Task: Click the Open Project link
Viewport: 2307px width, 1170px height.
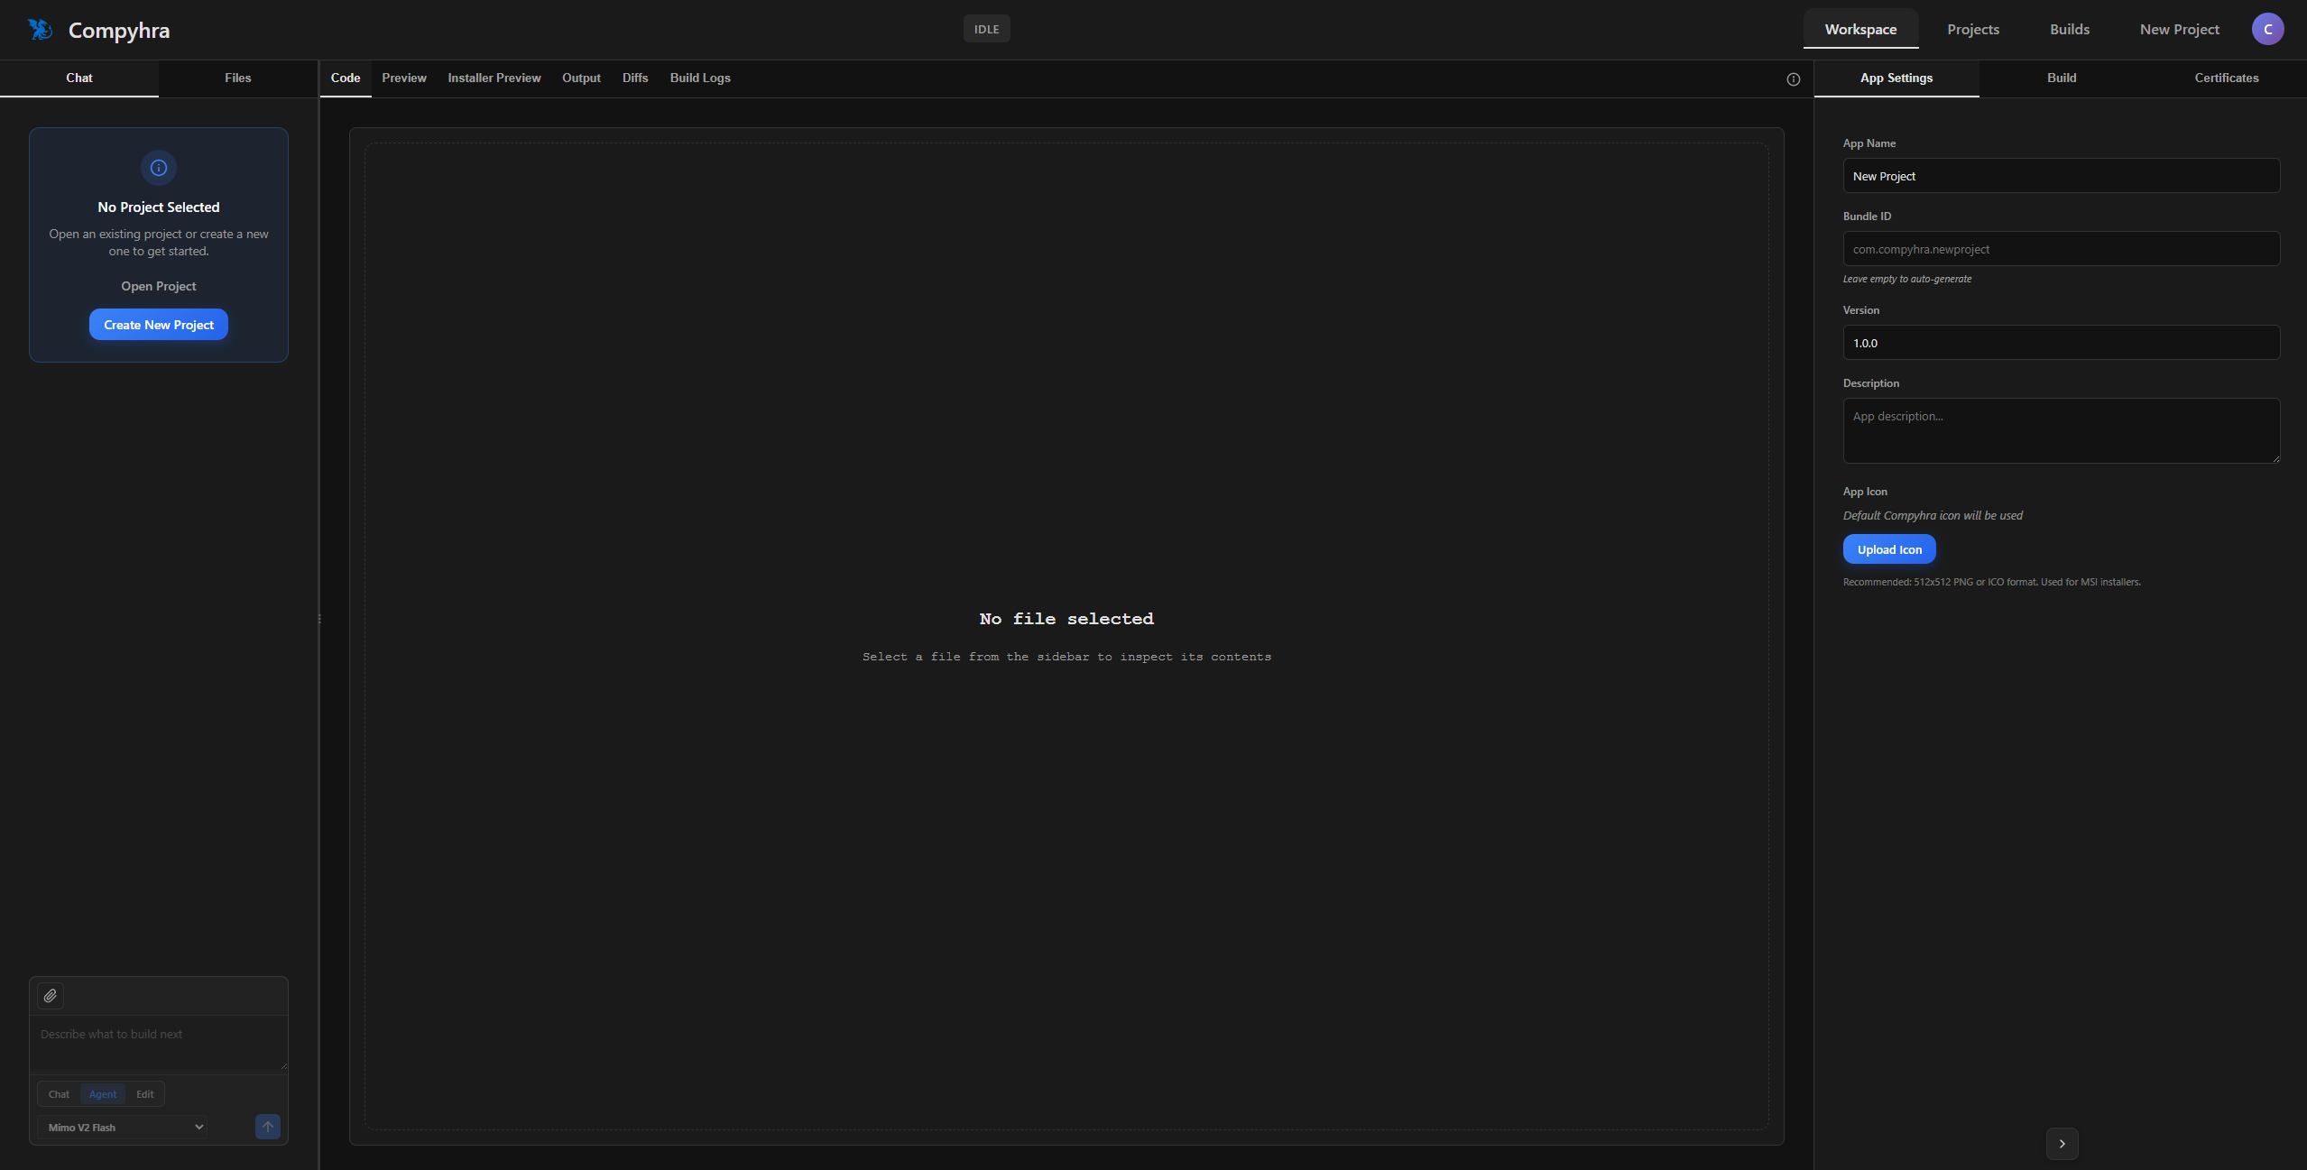Action: click(159, 286)
